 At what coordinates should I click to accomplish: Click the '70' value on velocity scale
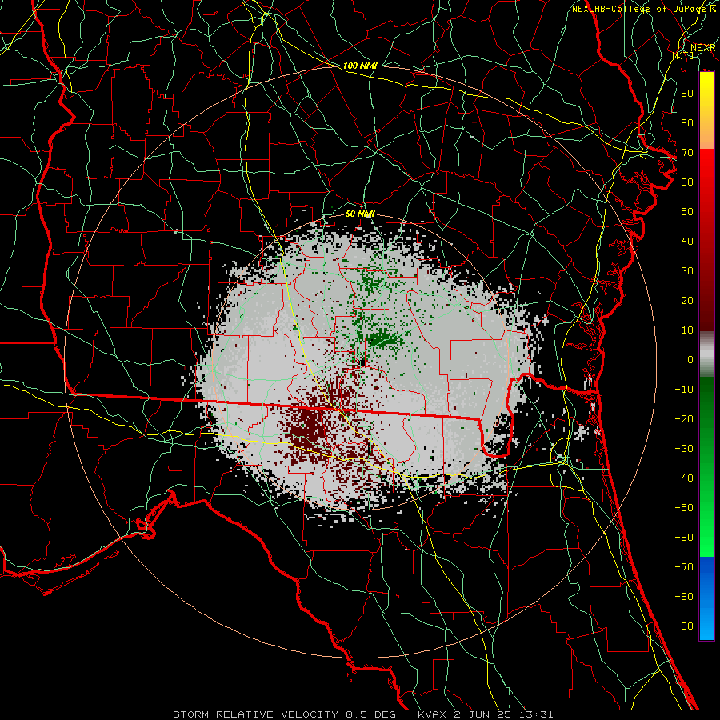687,153
